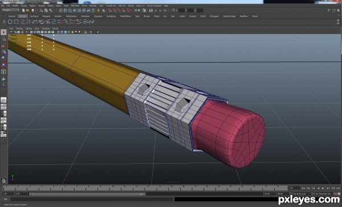Choose the Move tool in toolbox
Viewport: 342px width, 207px height.
click(3, 52)
